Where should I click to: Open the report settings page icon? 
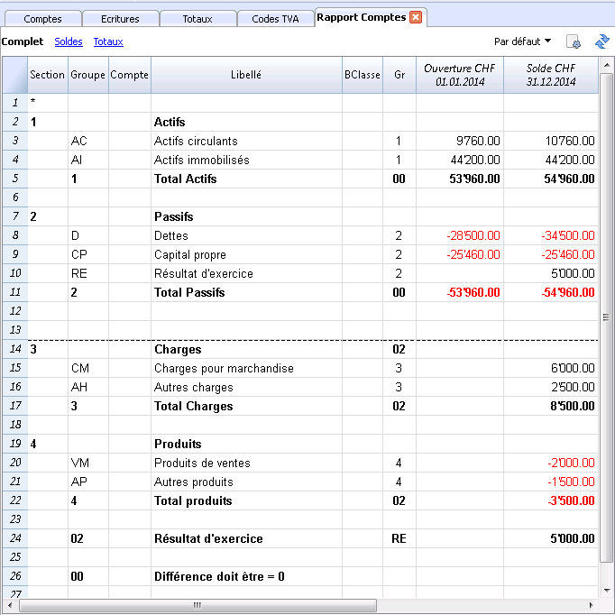[x=574, y=41]
